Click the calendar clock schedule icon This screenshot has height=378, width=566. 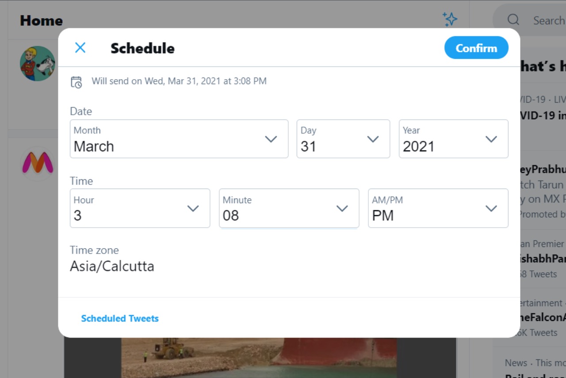tap(76, 82)
